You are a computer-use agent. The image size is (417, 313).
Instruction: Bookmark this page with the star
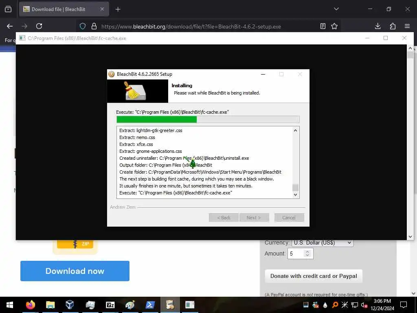[334, 26]
